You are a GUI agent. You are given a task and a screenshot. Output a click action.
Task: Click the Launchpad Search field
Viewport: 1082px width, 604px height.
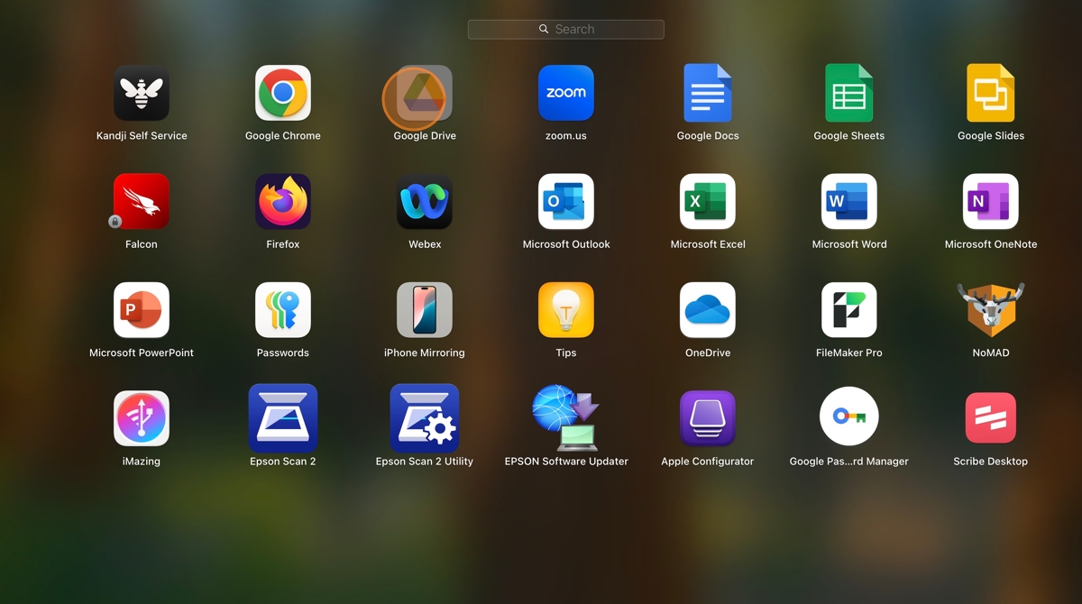pos(566,30)
